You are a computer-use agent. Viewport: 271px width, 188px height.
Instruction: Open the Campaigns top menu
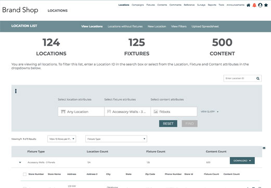click(138, 5)
